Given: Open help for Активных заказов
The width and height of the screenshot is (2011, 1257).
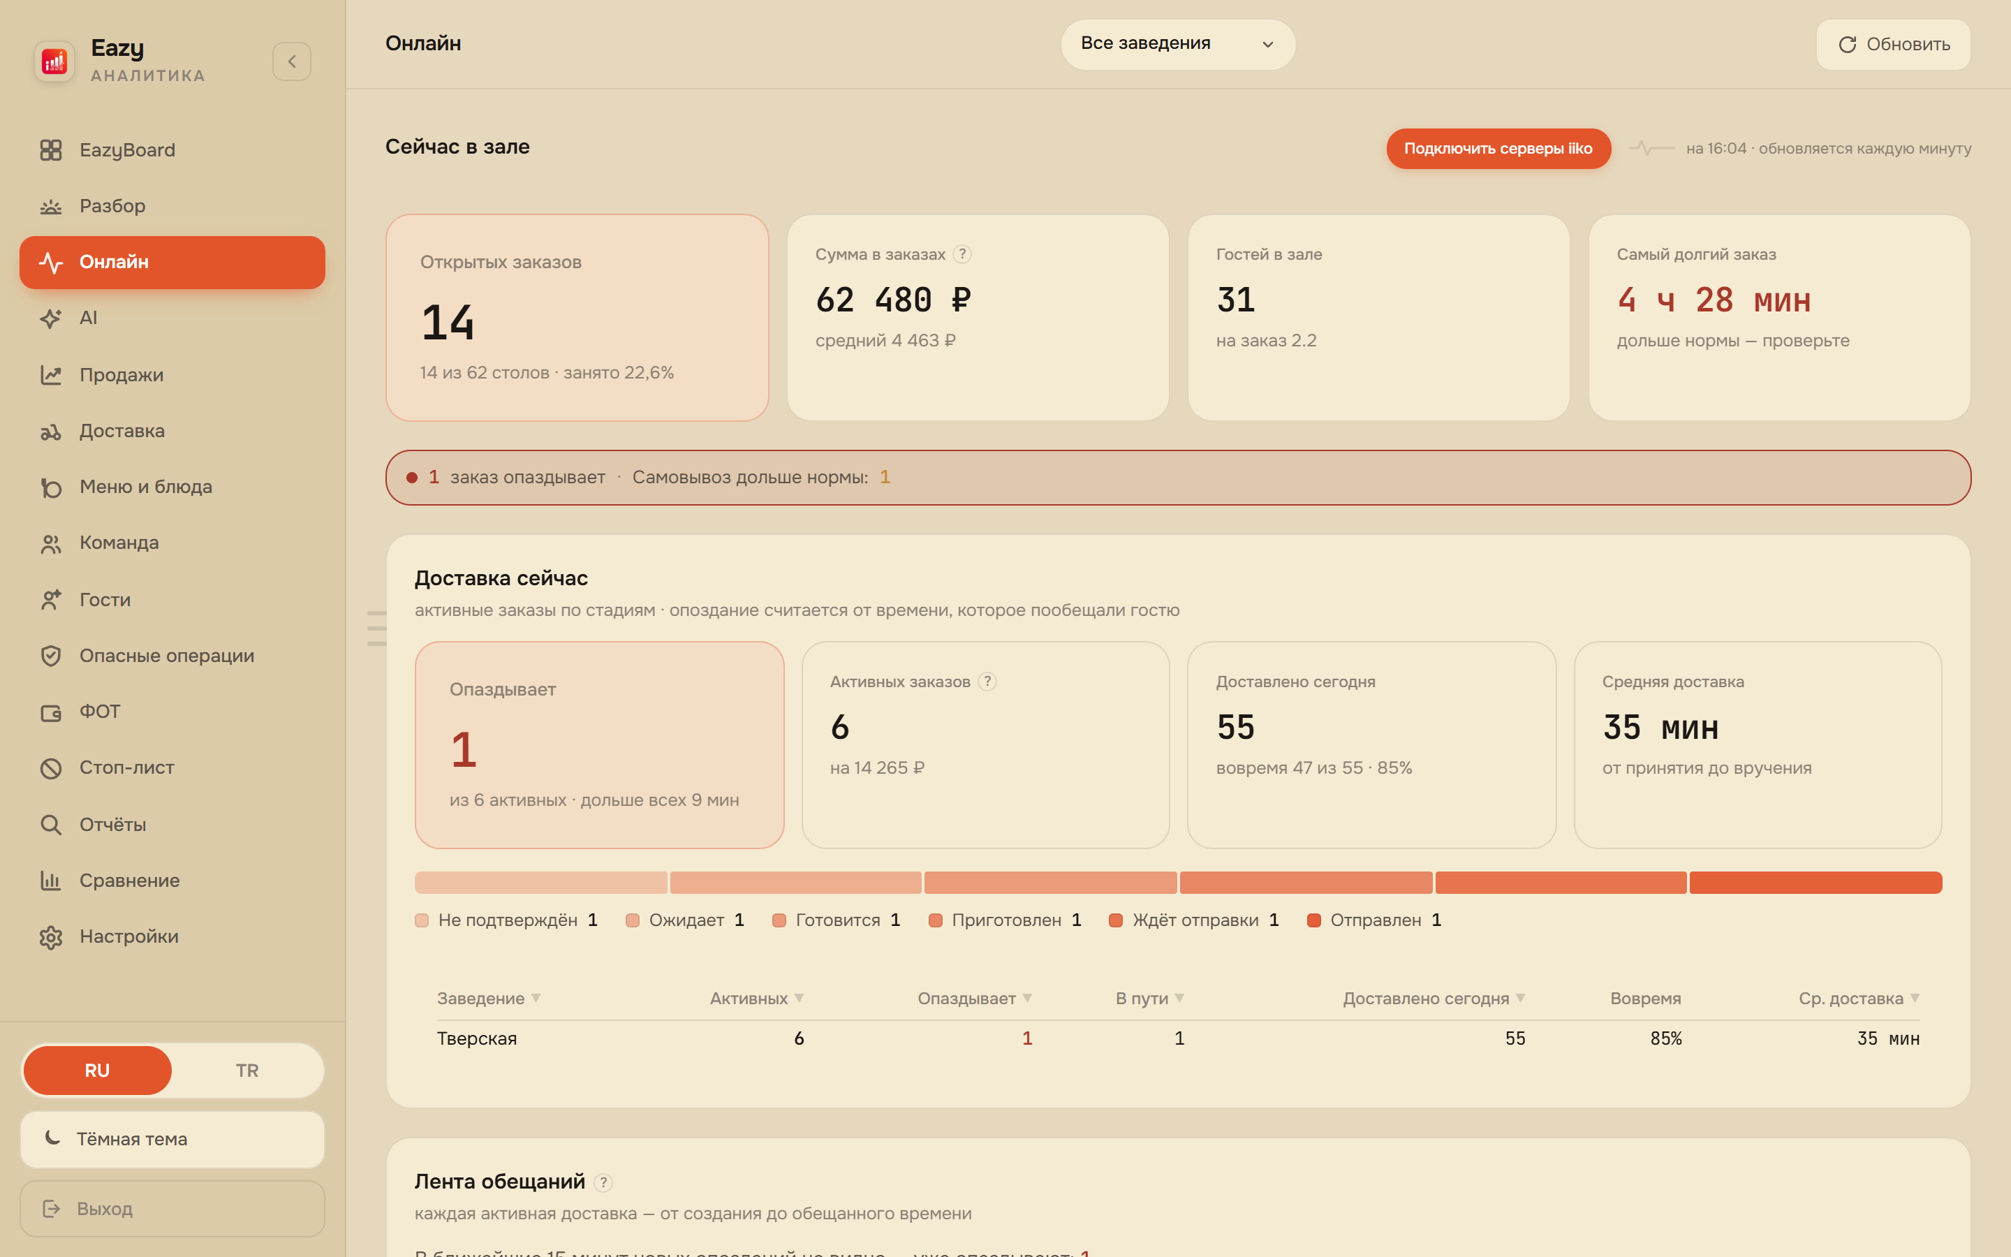Looking at the screenshot, I should pyautogui.click(x=987, y=682).
